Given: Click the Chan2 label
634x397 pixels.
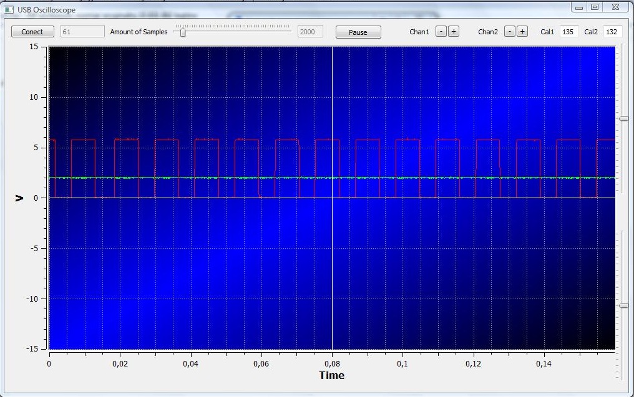Looking at the screenshot, I should (x=488, y=32).
